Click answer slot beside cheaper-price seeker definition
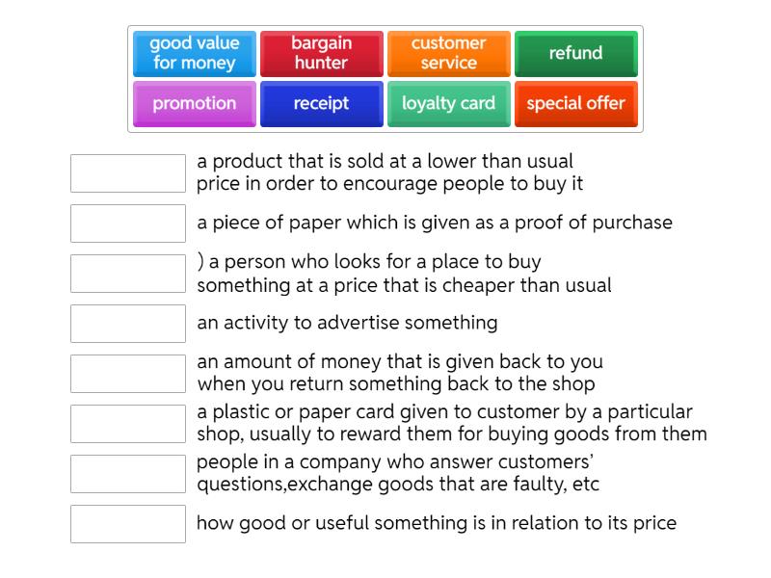 (x=128, y=274)
